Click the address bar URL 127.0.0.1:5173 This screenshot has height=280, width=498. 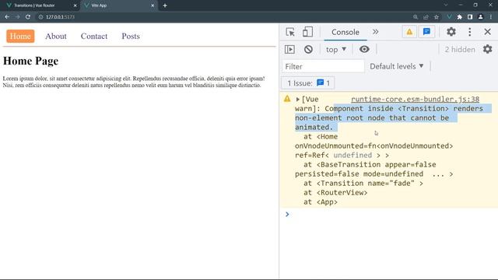[60, 17]
